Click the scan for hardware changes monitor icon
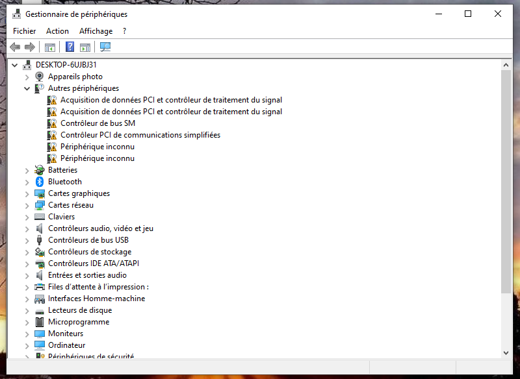The height and width of the screenshot is (379, 520). tap(105, 47)
